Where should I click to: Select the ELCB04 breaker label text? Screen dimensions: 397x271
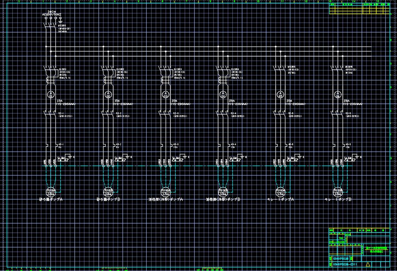[x=235, y=69]
